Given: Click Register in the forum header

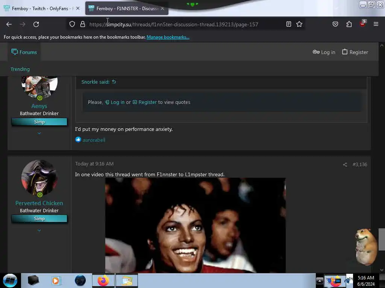Looking at the screenshot, I should click(355, 52).
